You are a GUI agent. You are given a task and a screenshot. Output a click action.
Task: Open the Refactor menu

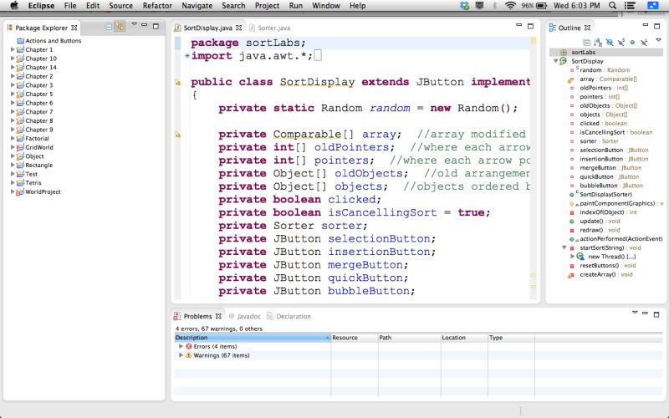[157, 6]
